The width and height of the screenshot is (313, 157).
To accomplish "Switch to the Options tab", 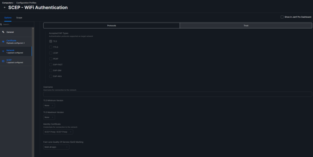I will (8, 17).
